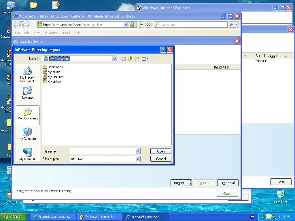The image size is (295, 221).
Task: Switch to Windows Internet Ex... taskbar item
Action: tap(100, 217)
